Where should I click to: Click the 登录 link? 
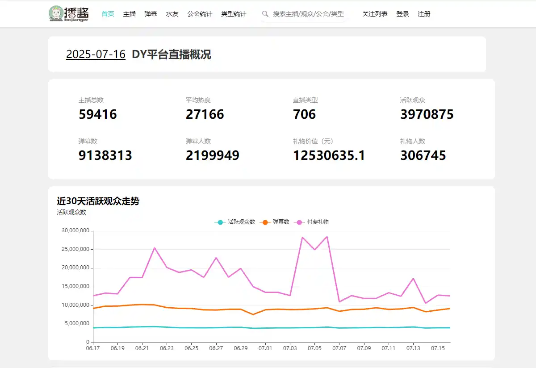coord(402,14)
